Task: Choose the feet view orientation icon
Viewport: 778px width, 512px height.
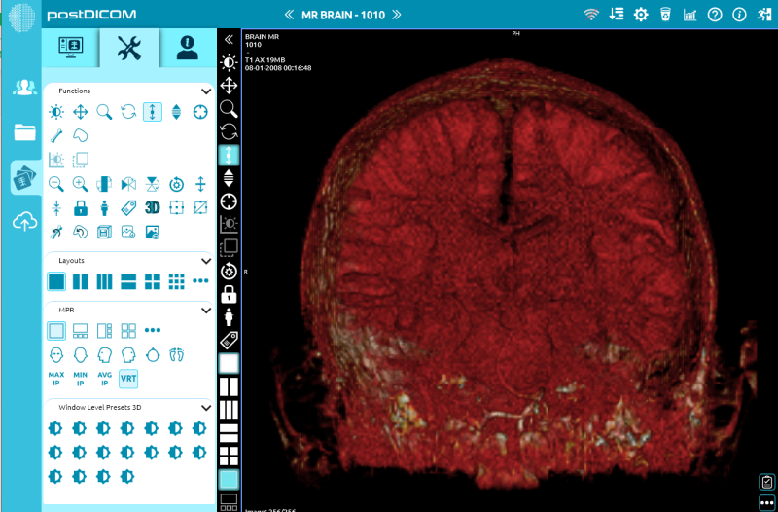Action: 176,354
